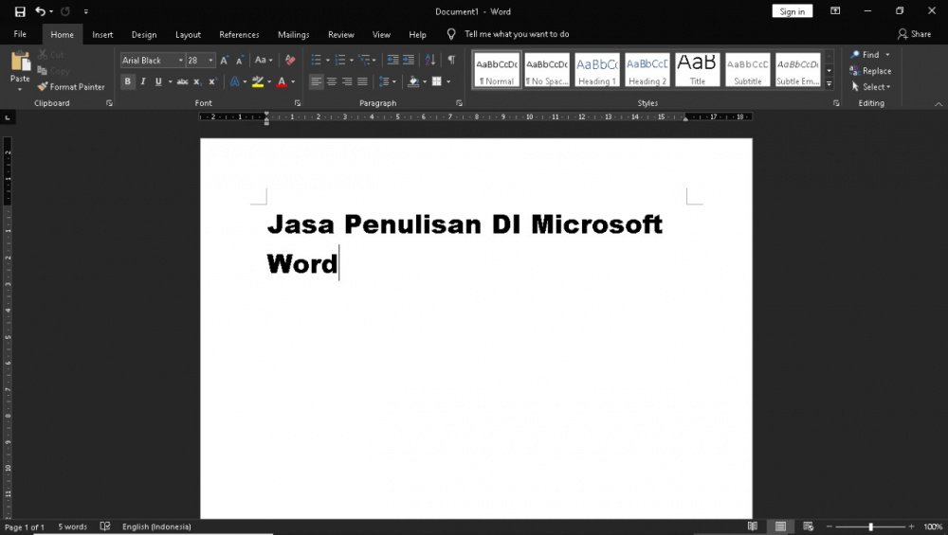Apply the Title style
Screen dimensions: 948x535
click(697, 69)
